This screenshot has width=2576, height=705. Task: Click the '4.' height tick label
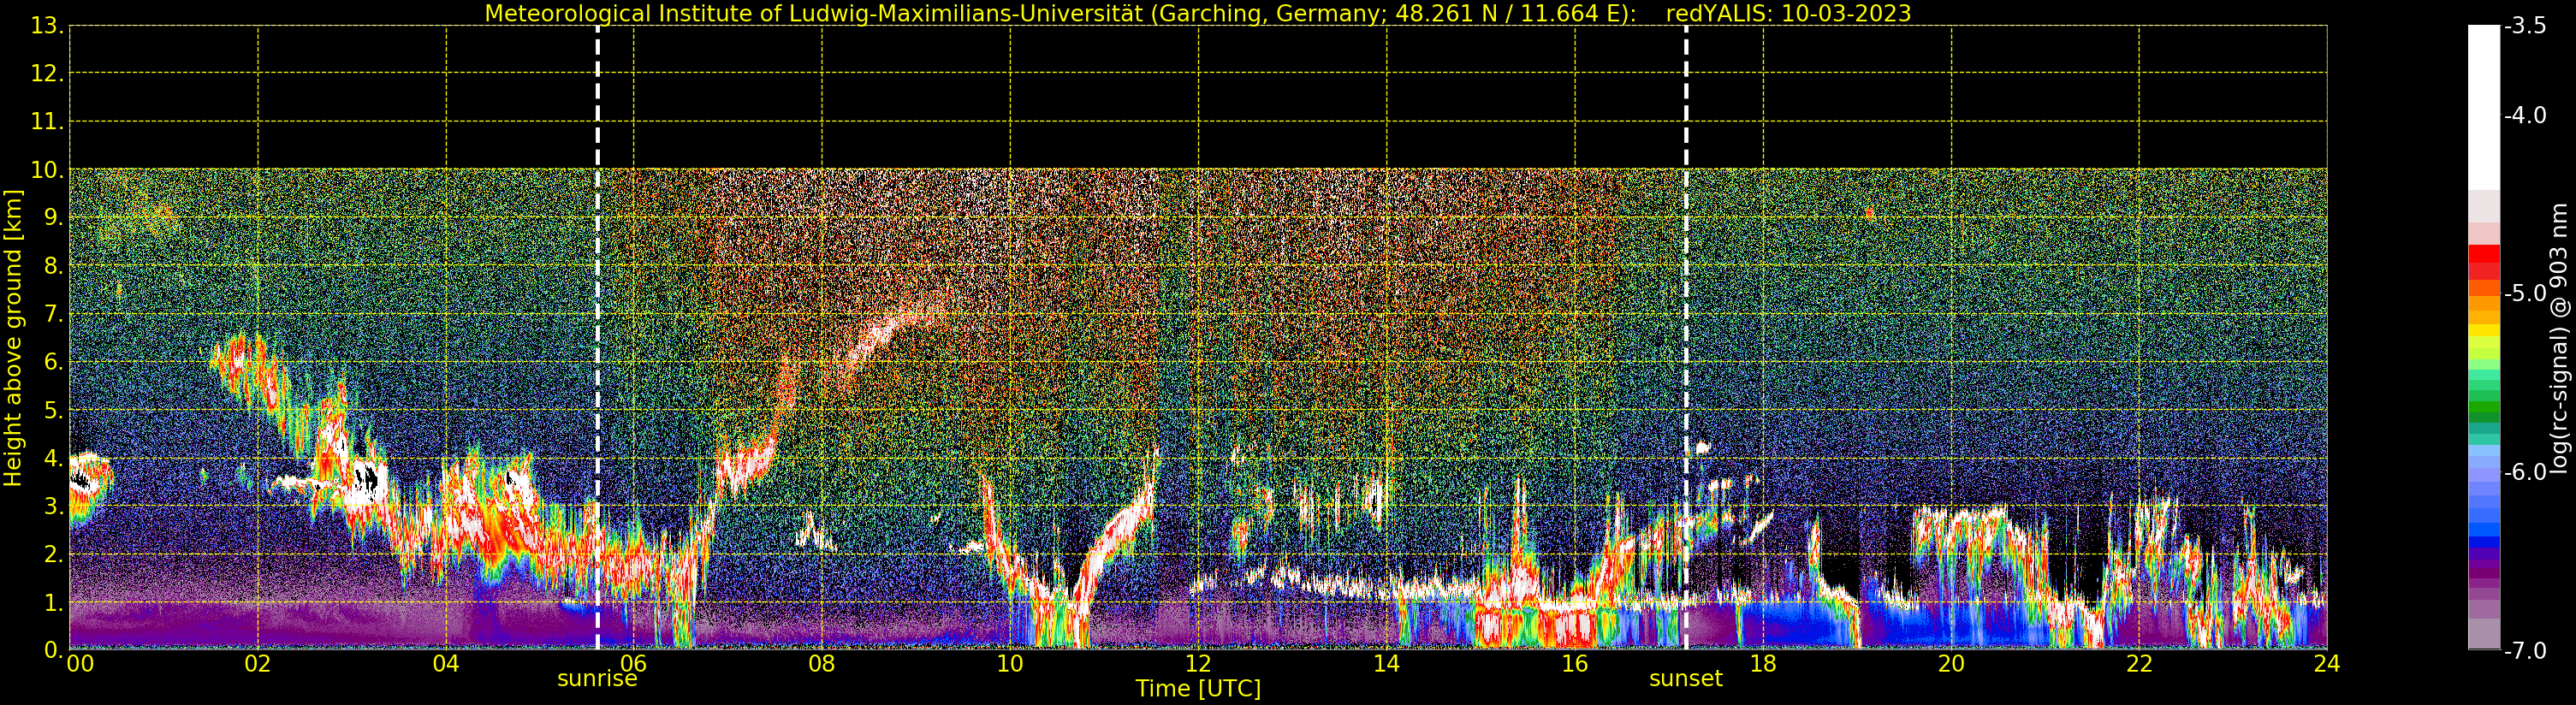[54, 458]
